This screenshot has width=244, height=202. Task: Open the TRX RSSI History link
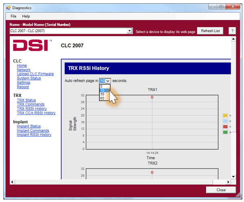pos(32,109)
